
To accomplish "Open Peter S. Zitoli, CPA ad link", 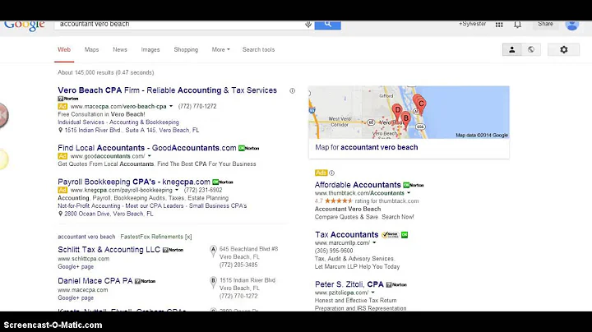I will point(349,284).
